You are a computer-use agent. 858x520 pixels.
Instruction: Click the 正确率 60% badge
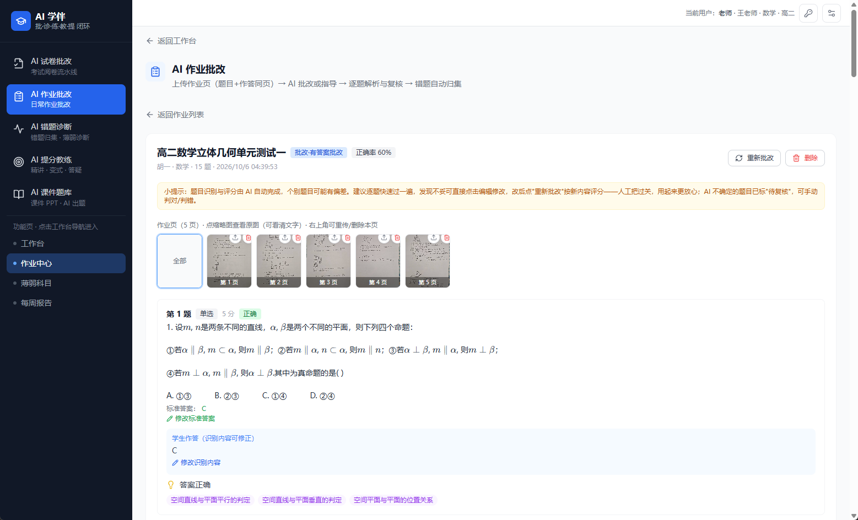(x=374, y=153)
